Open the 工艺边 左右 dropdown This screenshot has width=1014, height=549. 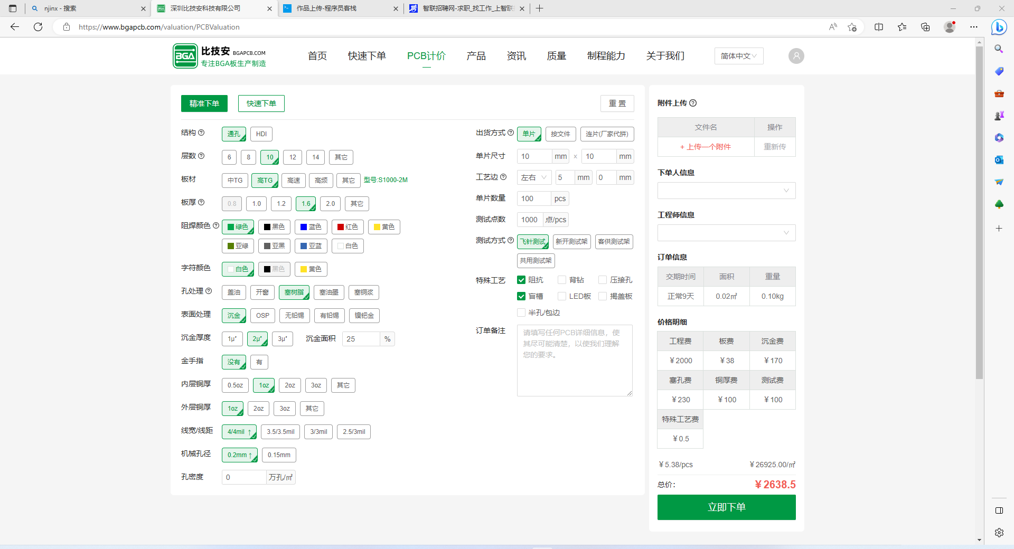pyautogui.click(x=534, y=177)
